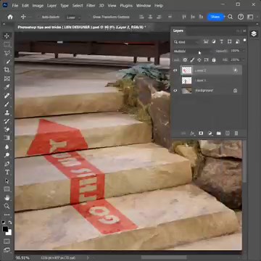The image size is (261, 261).
Task: Swap foreground and background colors
Action: [10, 223]
